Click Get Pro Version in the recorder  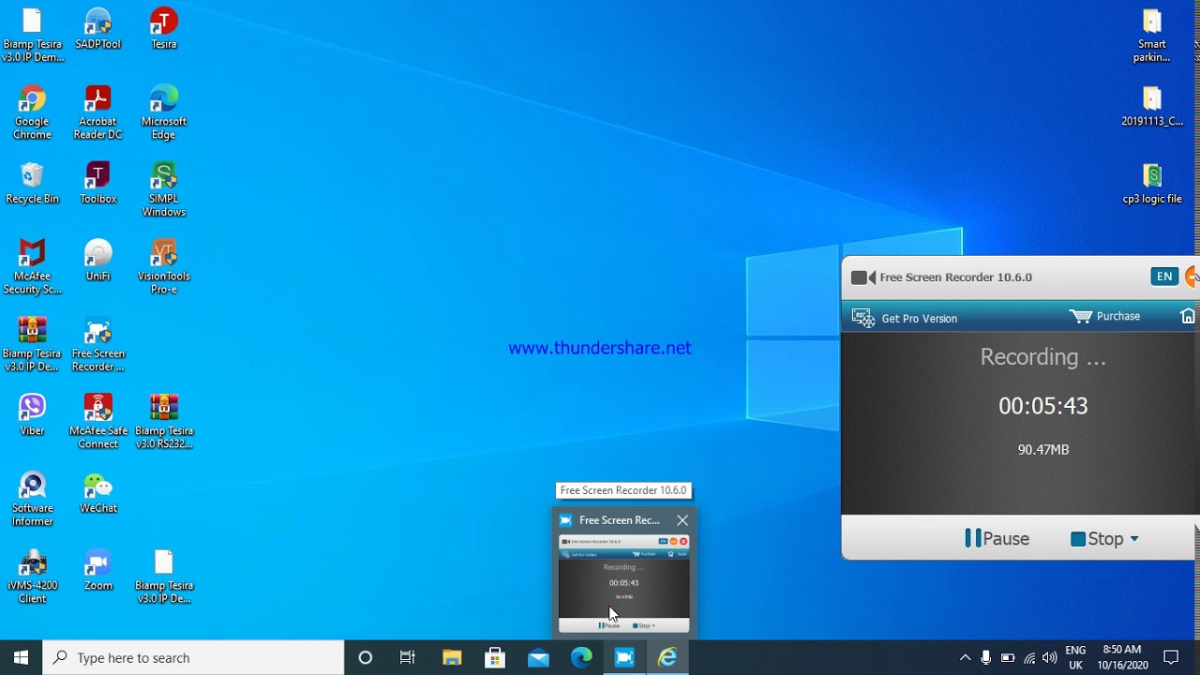coord(905,318)
